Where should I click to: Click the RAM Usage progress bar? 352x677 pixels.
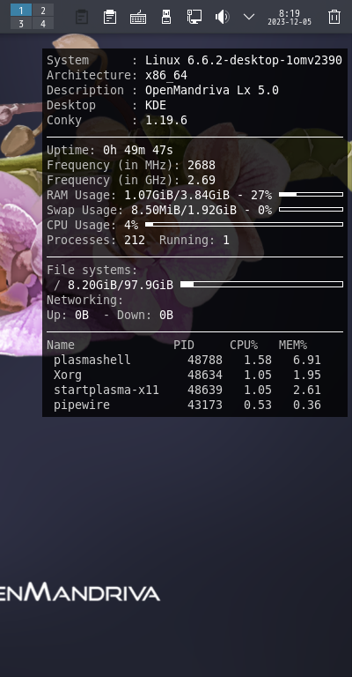(311, 195)
